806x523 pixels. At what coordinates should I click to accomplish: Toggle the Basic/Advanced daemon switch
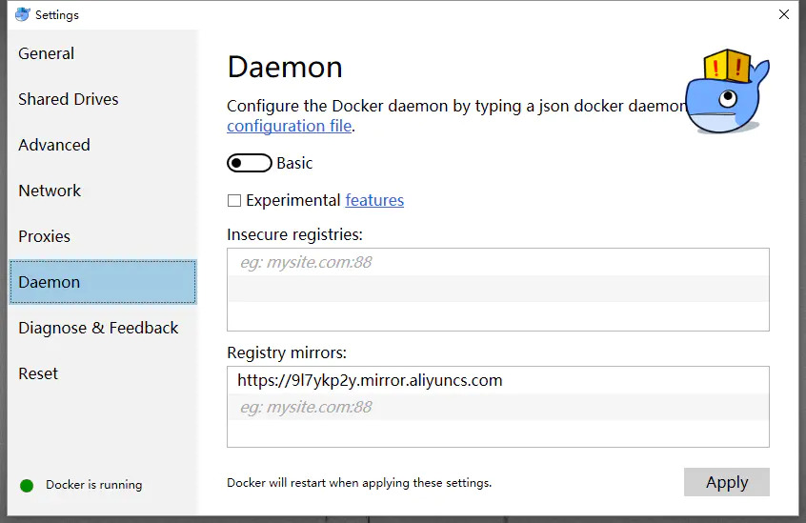(x=250, y=163)
